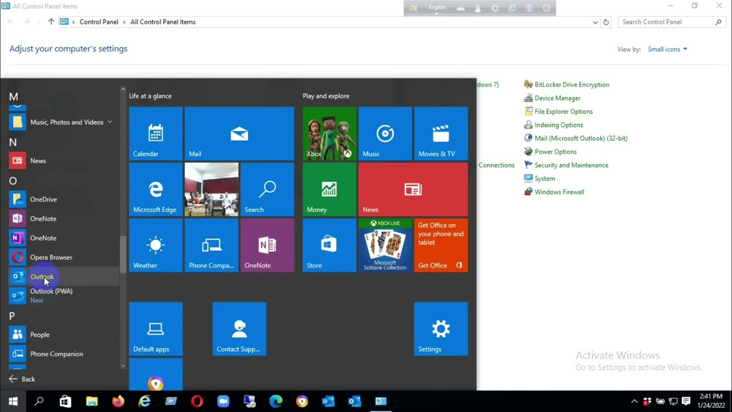Screen dimensions: 732x412
Task: Click the English language bar indicator
Action: click(x=437, y=7)
